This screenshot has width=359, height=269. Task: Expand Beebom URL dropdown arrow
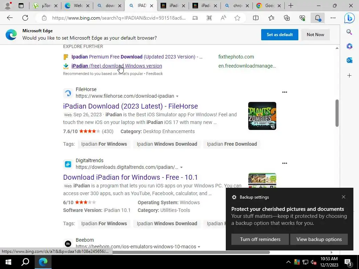(x=199, y=247)
